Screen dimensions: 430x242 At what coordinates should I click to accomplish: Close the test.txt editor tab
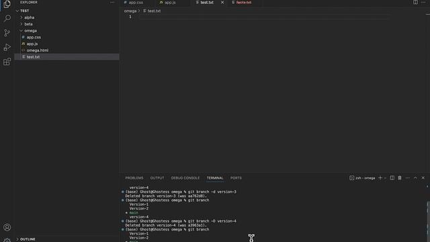click(222, 3)
